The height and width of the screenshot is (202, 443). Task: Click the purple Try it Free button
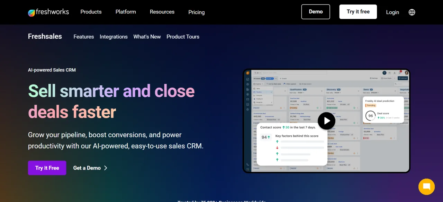47,168
